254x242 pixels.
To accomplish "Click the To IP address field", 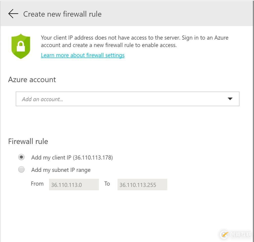I will click(x=142, y=185).
